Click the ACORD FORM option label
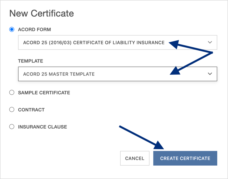This screenshot has height=179, width=228. (34, 30)
